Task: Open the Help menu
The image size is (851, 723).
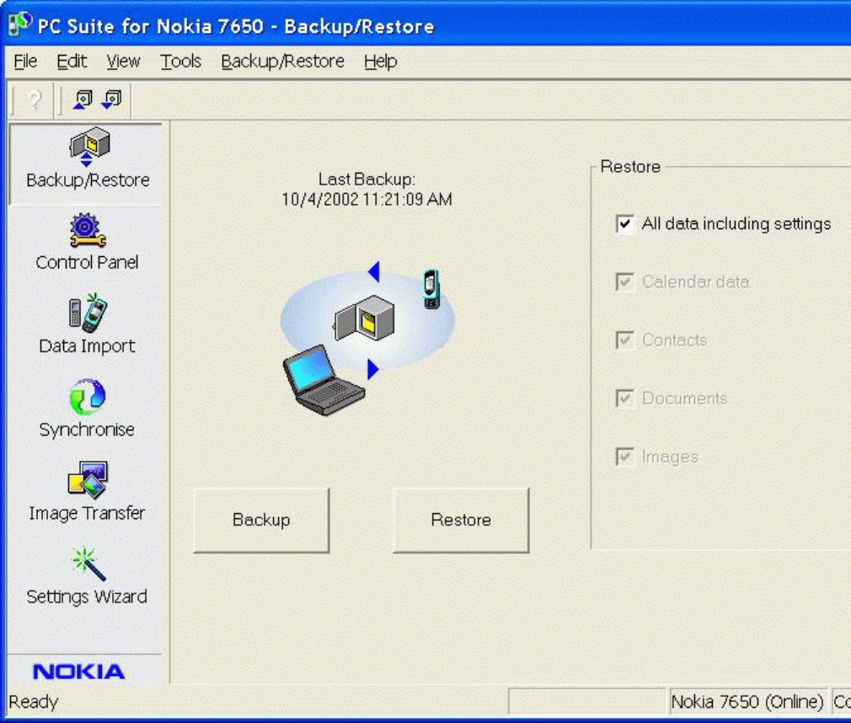Action: (x=381, y=62)
